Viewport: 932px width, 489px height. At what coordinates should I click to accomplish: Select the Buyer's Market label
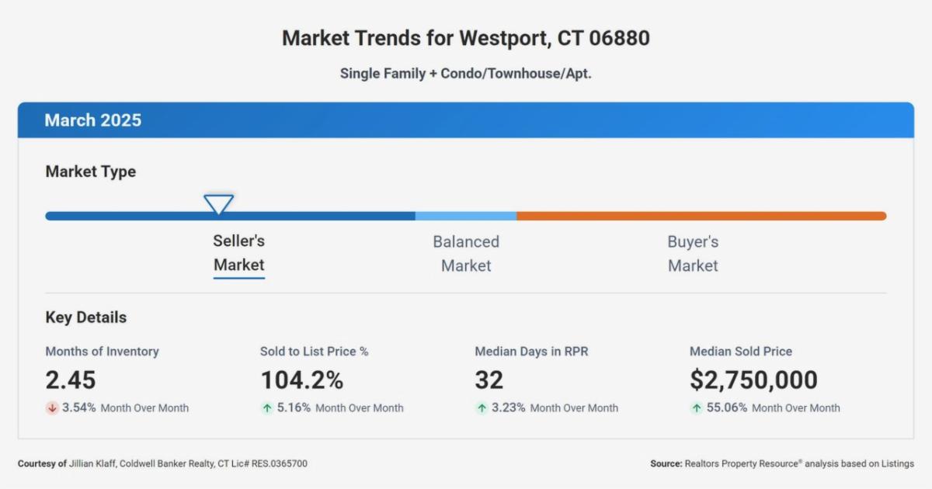pyautogui.click(x=693, y=253)
